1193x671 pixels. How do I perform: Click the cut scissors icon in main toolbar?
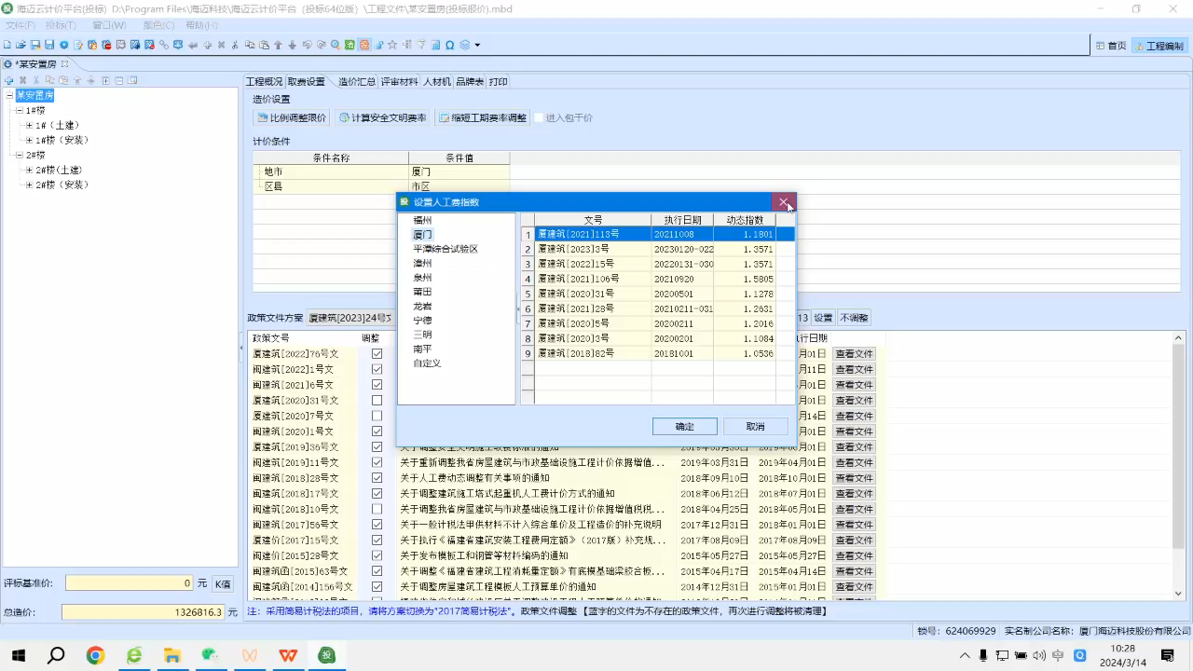click(x=235, y=45)
